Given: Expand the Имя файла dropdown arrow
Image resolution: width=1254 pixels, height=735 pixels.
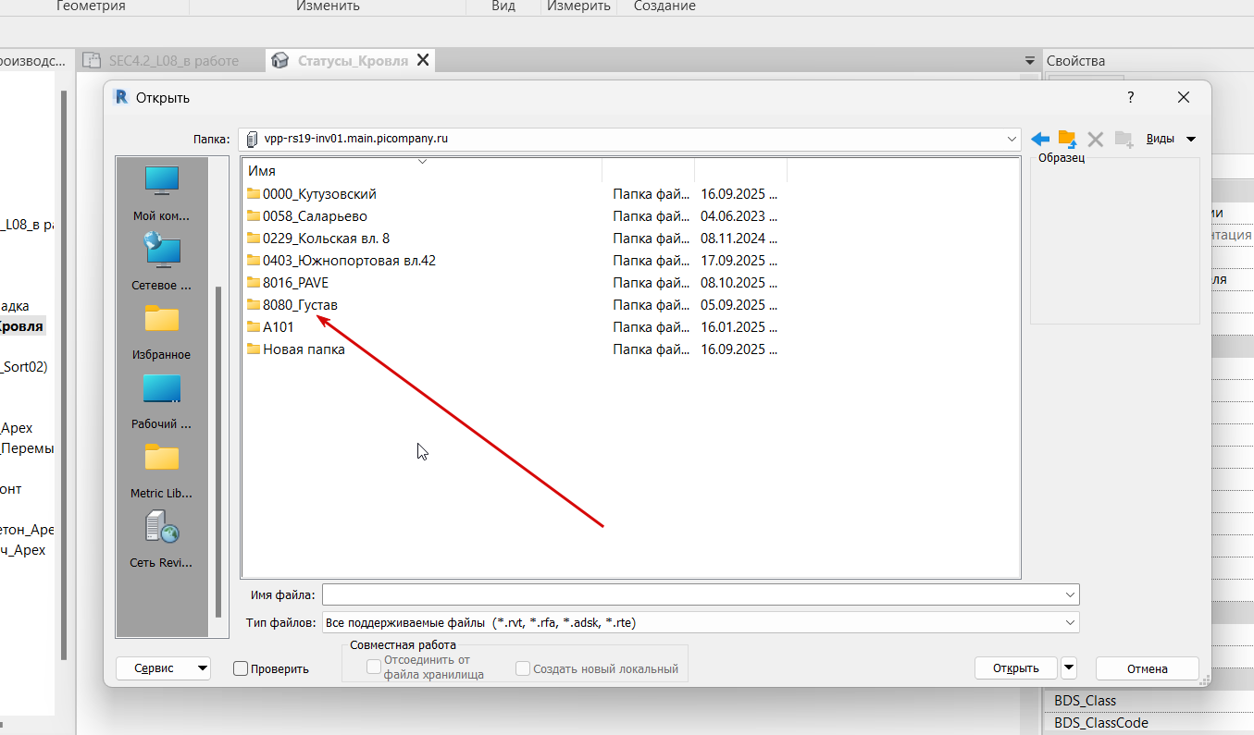Looking at the screenshot, I should (1070, 594).
